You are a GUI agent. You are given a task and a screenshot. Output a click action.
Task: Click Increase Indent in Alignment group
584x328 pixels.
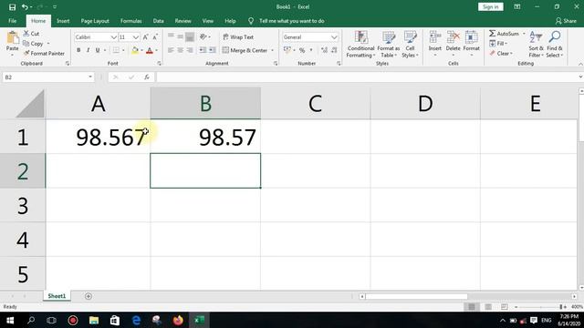pos(212,50)
